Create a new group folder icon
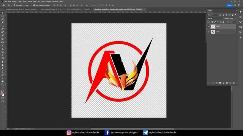Screen dimensions: 243x136 point(227,83)
